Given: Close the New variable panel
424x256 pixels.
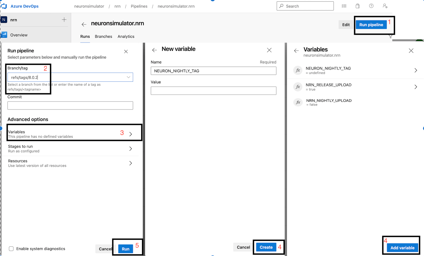Looking at the screenshot, I should point(269,50).
